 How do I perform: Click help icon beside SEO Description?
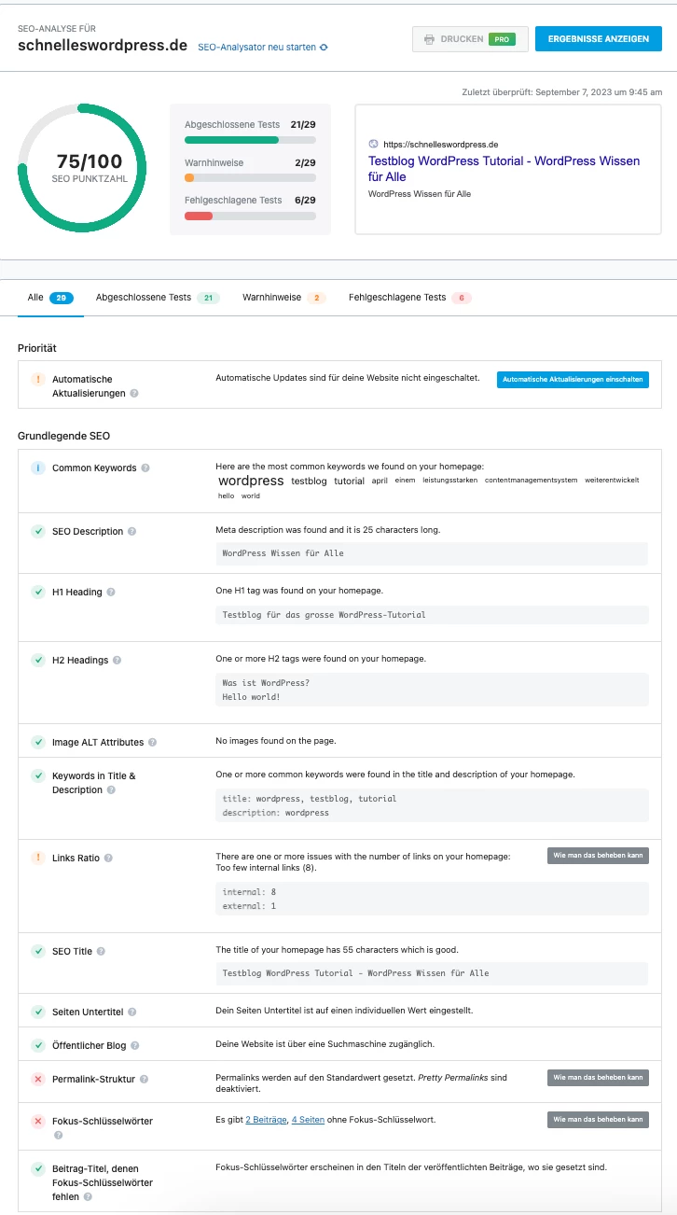coord(131,532)
